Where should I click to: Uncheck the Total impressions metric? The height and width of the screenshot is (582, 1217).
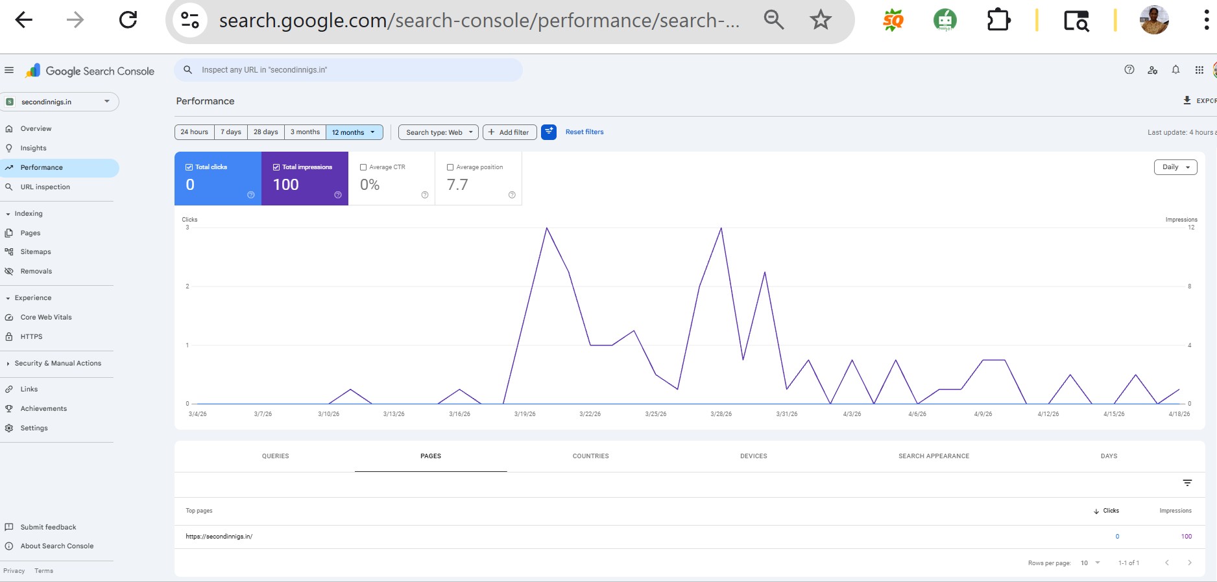pyautogui.click(x=276, y=167)
